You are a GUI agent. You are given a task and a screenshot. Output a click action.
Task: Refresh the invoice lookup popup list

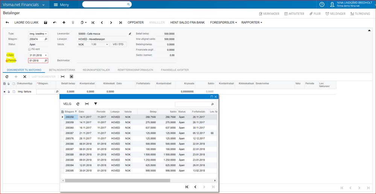click(x=78, y=104)
